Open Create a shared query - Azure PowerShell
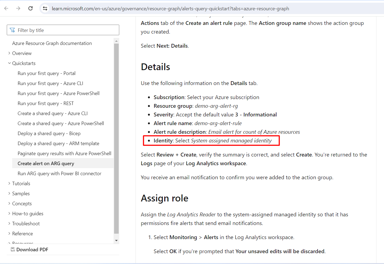Screen dimensions: 384x264 tap(61, 123)
